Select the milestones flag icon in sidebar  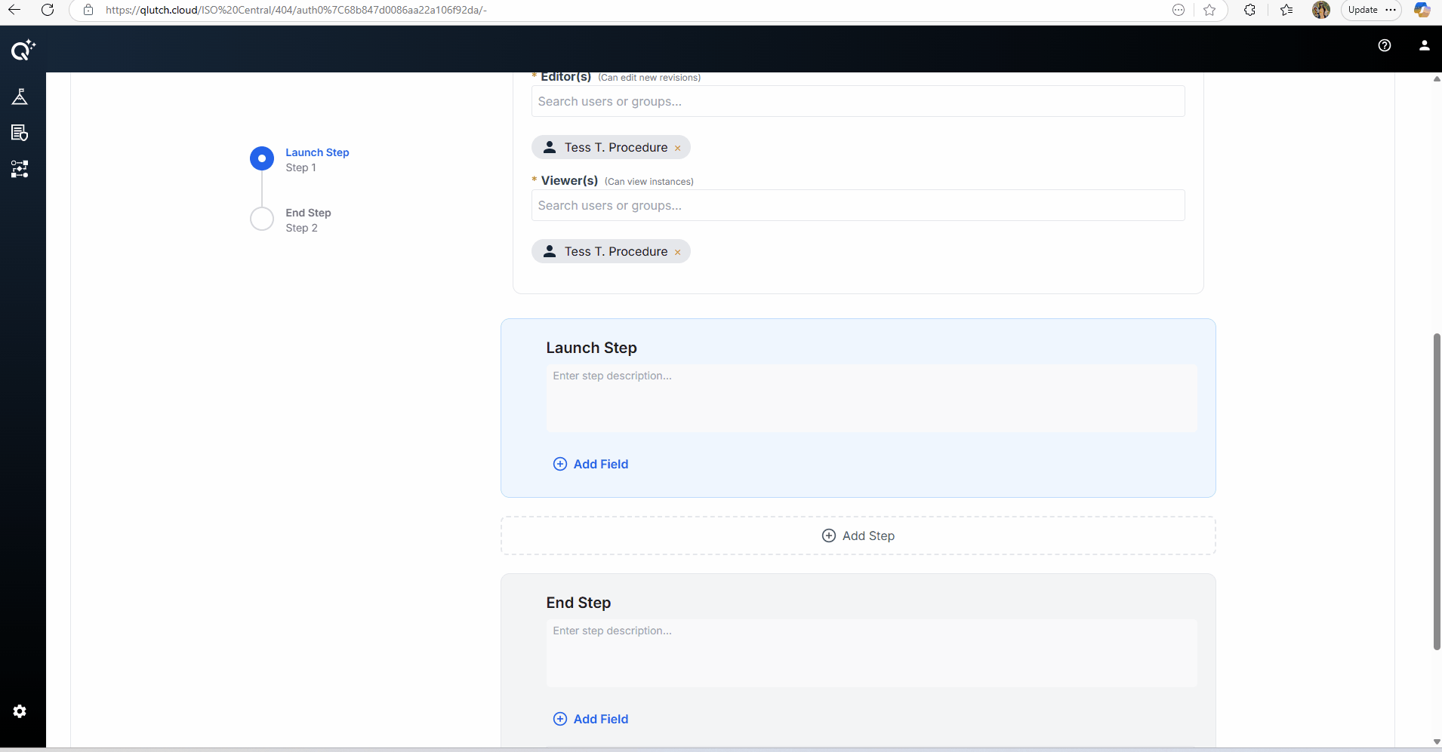click(20, 97)
